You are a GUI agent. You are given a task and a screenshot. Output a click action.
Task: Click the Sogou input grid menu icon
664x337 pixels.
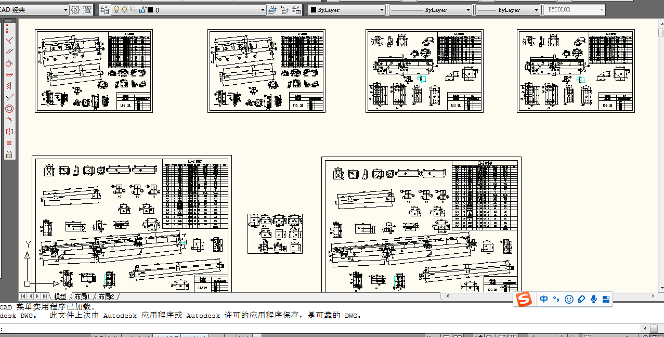pos(606,299)
